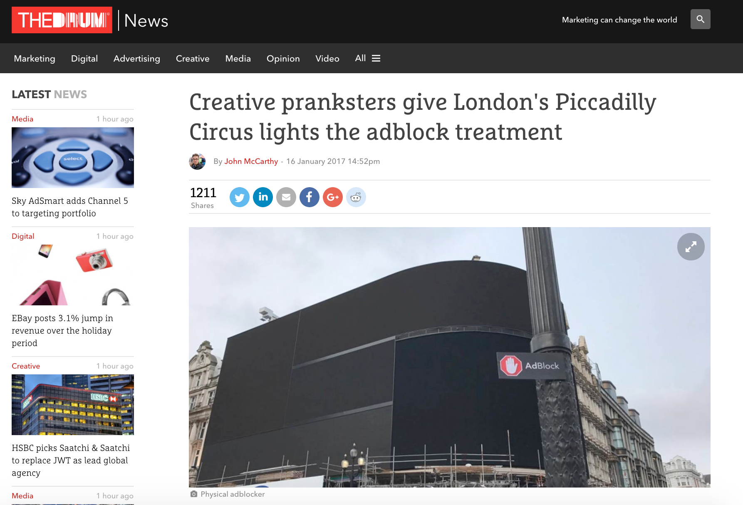Open the search magnifier icon
Image resolution: width=743 pixels, height=505 pixels.
700,19
